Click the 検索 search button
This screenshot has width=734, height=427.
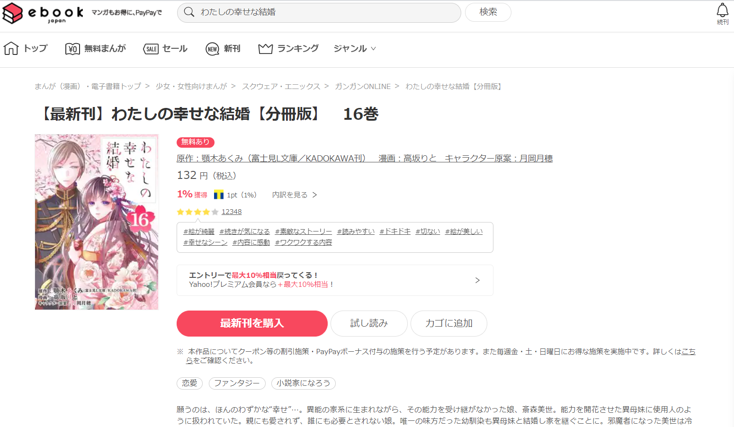[488, 12]
